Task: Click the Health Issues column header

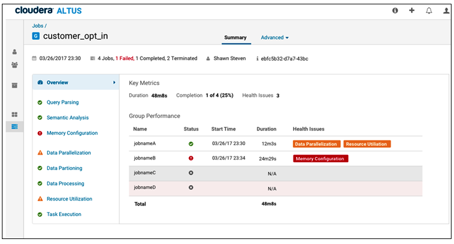Action: click(x=308, y=129)
